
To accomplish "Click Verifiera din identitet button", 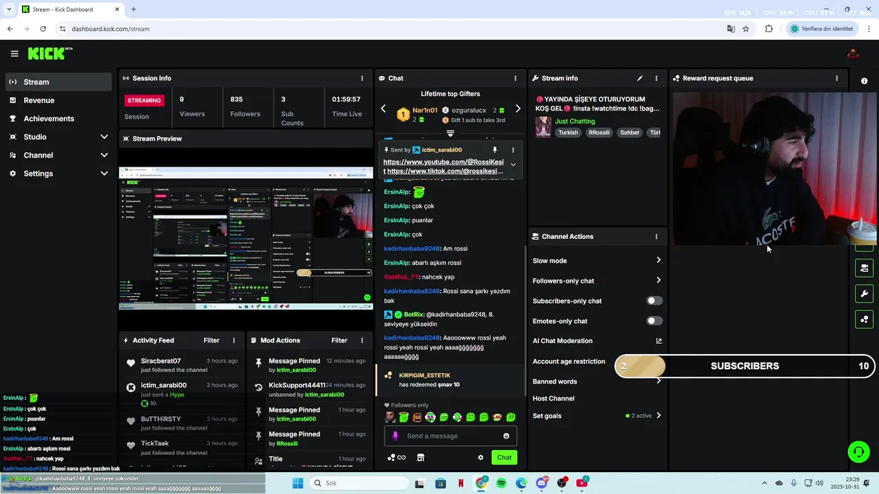I will pyautogui.click(x=822, y=29).
